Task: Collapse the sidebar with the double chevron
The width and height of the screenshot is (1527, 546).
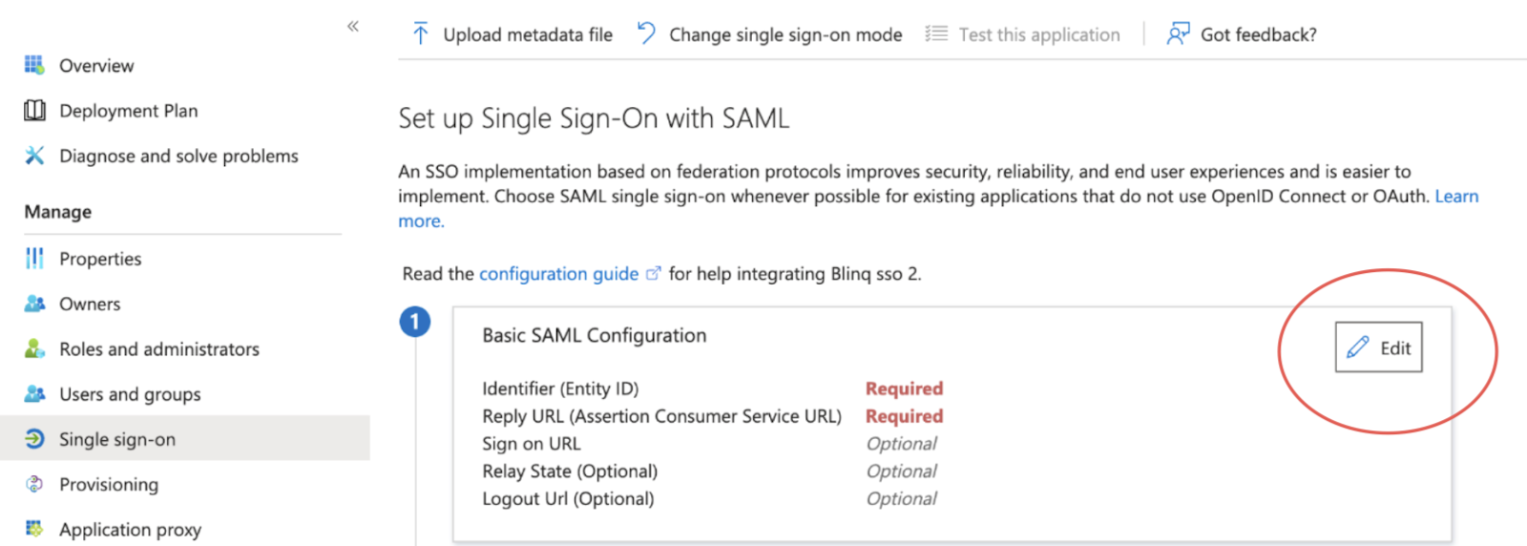Action: 353,27
